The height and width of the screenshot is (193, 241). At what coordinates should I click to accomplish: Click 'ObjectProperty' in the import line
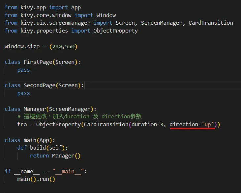coord(116,31)
